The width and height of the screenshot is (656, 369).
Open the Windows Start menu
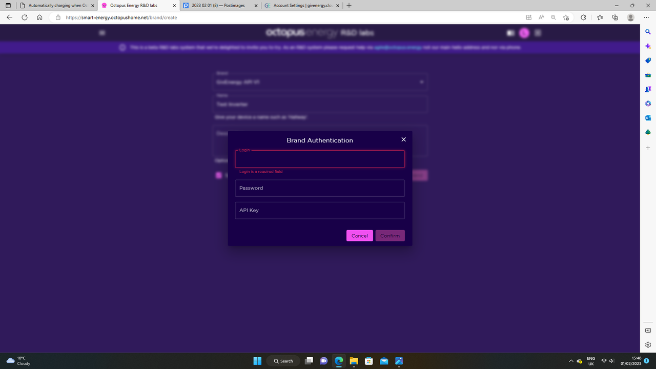pos(257,361)
